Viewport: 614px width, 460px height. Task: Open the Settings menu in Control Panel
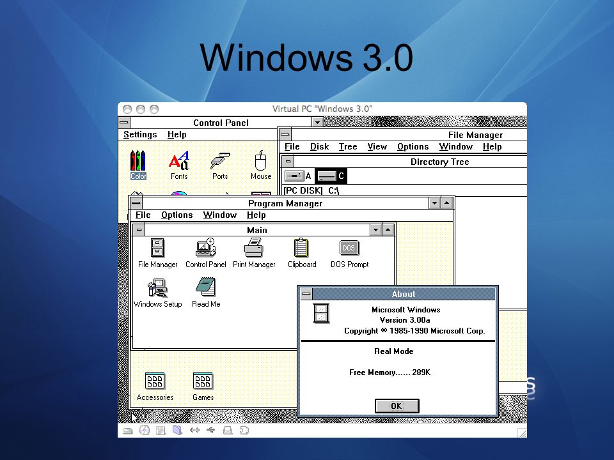click(140, 135)
